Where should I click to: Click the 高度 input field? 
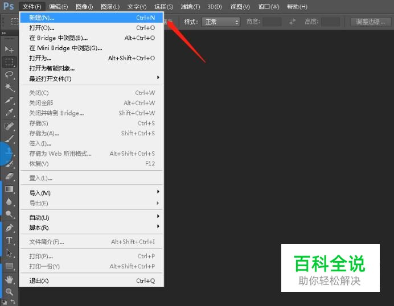pos(331,22)
